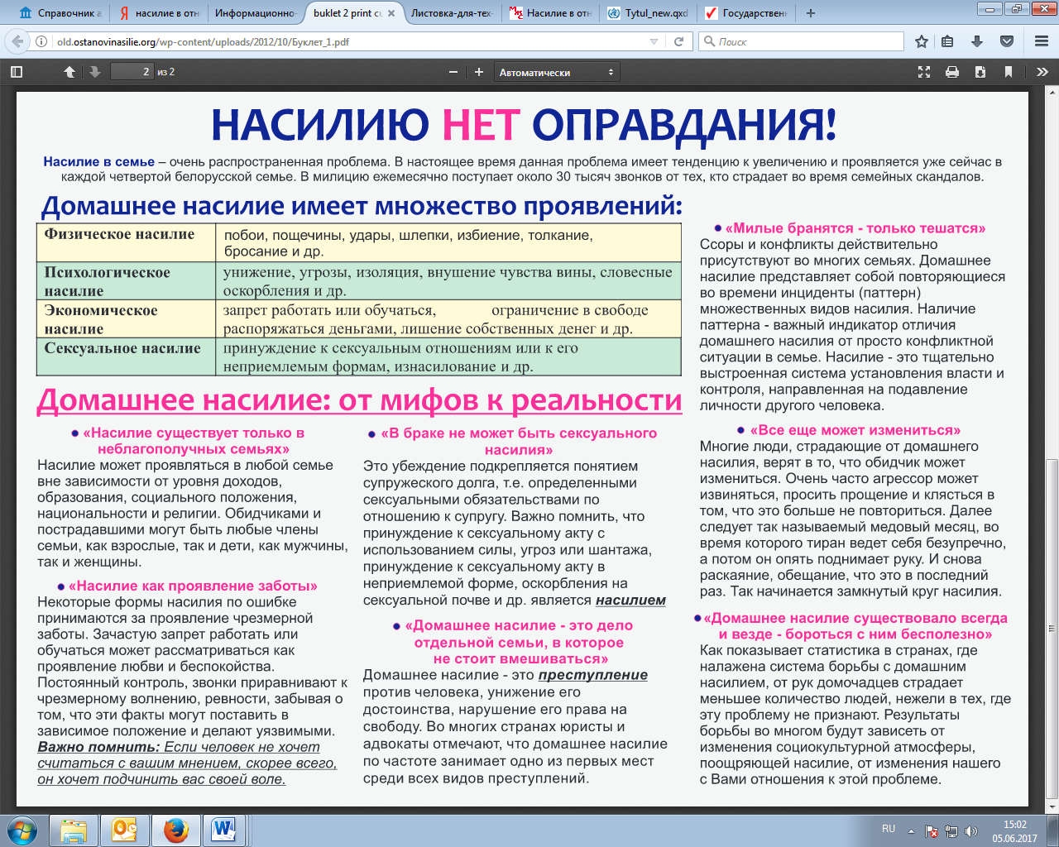1059x847 pixels.
Task: Open URL history dropdown arrow
Action: tap(654, 41)
